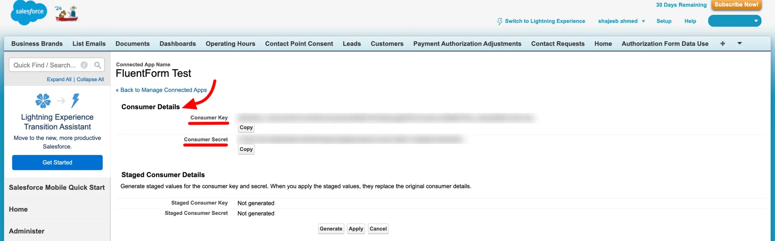Click Expand All in the sidebar
Viewport: 775px width, 241px height.
pos(59,79)
